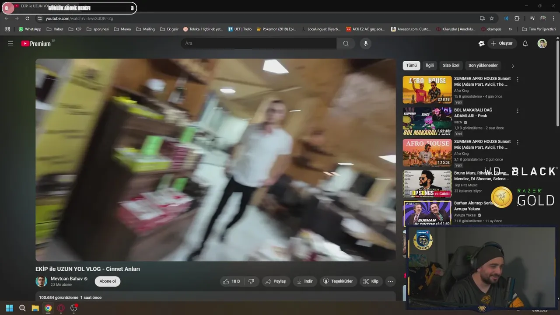Open Amazon.com: Custo... bookmark
This screenshot has height=315, width=560.
tap(411, 29)
